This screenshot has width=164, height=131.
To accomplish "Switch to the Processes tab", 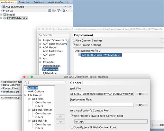I will [24, 2].
